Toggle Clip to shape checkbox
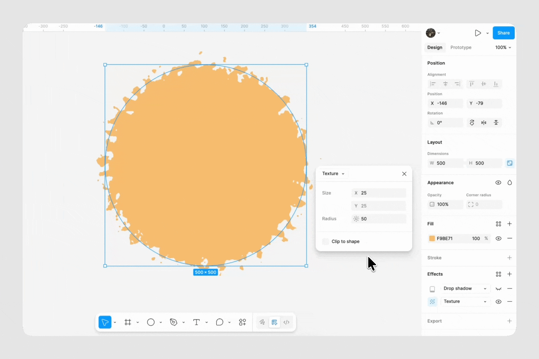Image resolution: width=539 pixels, height=359 pixels. [326, 241]
